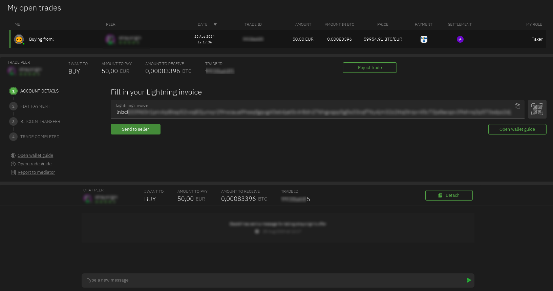Click the chat peer avatar
553x291 pixels.
click(88, 199)
